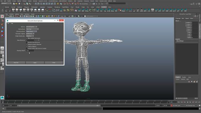Activate the Move tool in toolbox
Screen dimensions: 201x113
pyautogui.click(x=2, y=28)
